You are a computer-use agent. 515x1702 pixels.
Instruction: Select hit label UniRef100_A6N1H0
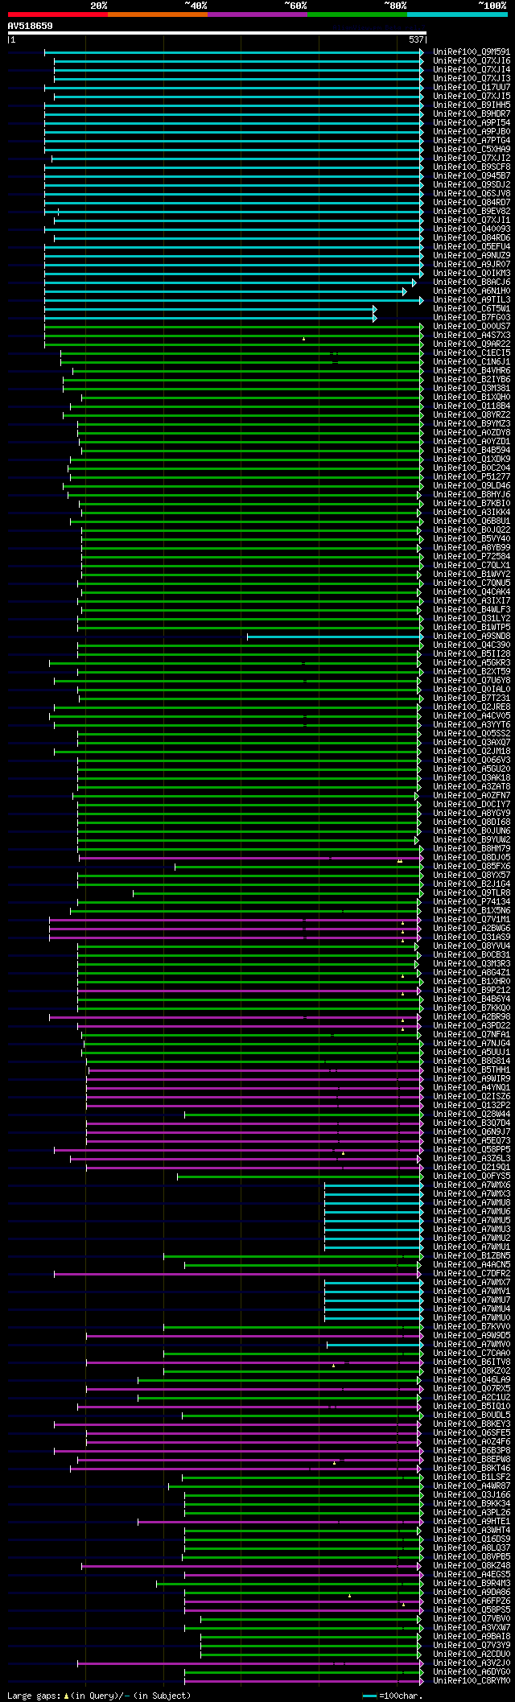[x=472, y=291]
